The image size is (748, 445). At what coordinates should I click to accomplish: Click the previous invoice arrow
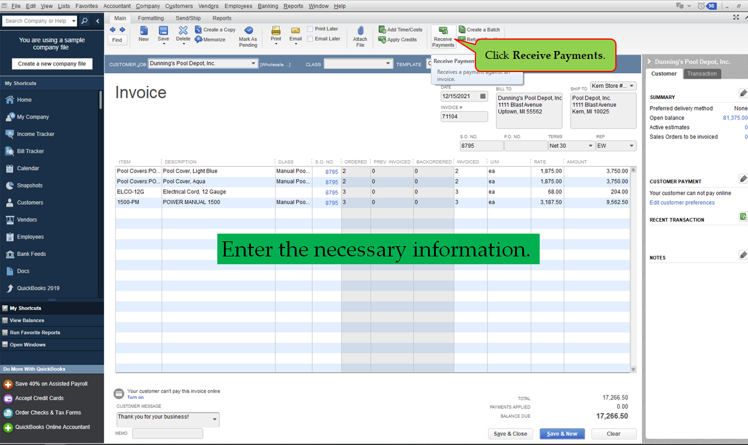[113, 29]
